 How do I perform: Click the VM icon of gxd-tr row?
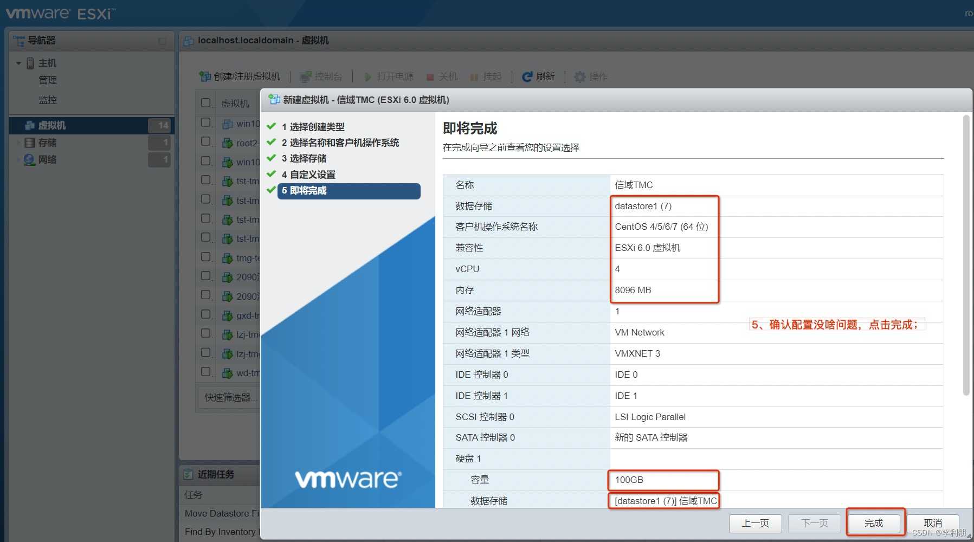[228, 316]
